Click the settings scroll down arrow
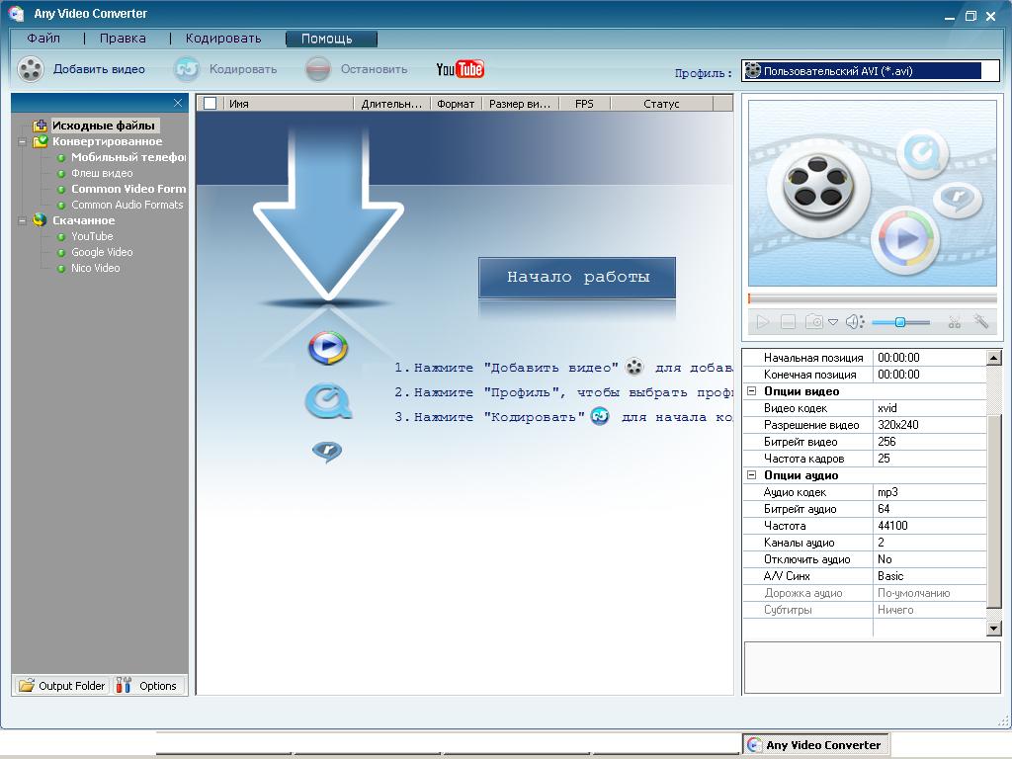The width and height of the screenshot is (1012, 759). (994, 628)
